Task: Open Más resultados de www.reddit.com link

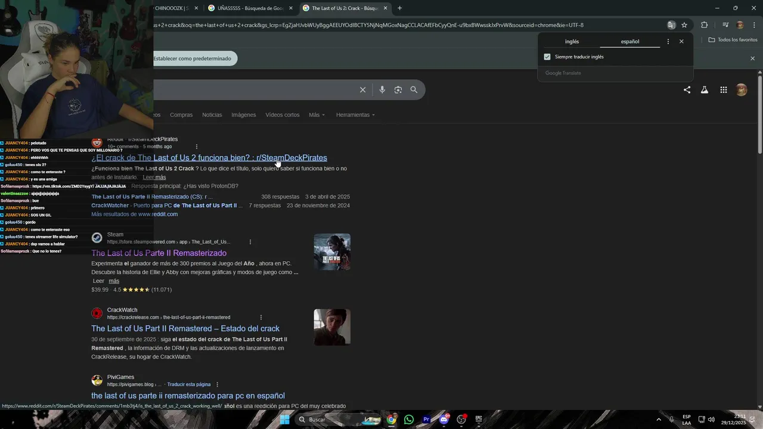Action: (135, 214)
